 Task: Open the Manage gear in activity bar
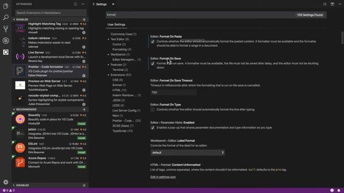[6, 182]
